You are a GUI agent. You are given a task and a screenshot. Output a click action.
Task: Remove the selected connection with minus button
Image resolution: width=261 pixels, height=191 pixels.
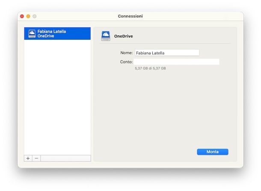pos(36,158)
